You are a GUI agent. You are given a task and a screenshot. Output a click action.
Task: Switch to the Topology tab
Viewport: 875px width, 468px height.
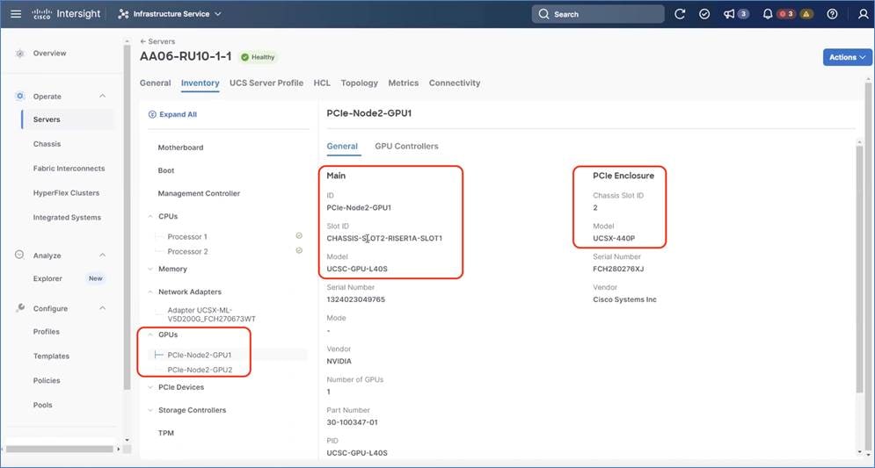click(360, 83)
